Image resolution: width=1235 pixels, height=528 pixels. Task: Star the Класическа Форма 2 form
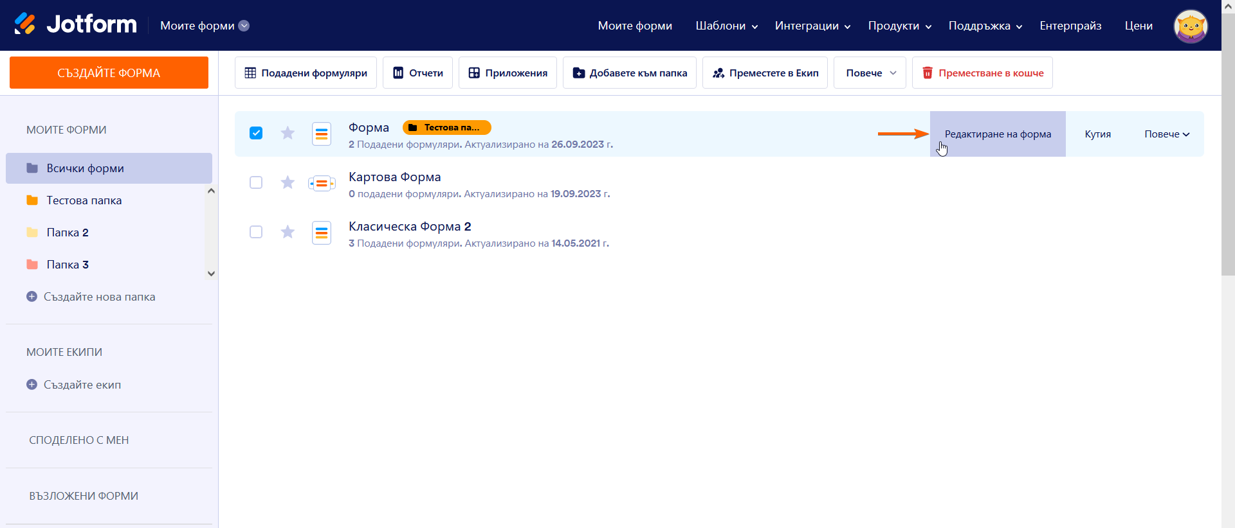tap(288, 232)
